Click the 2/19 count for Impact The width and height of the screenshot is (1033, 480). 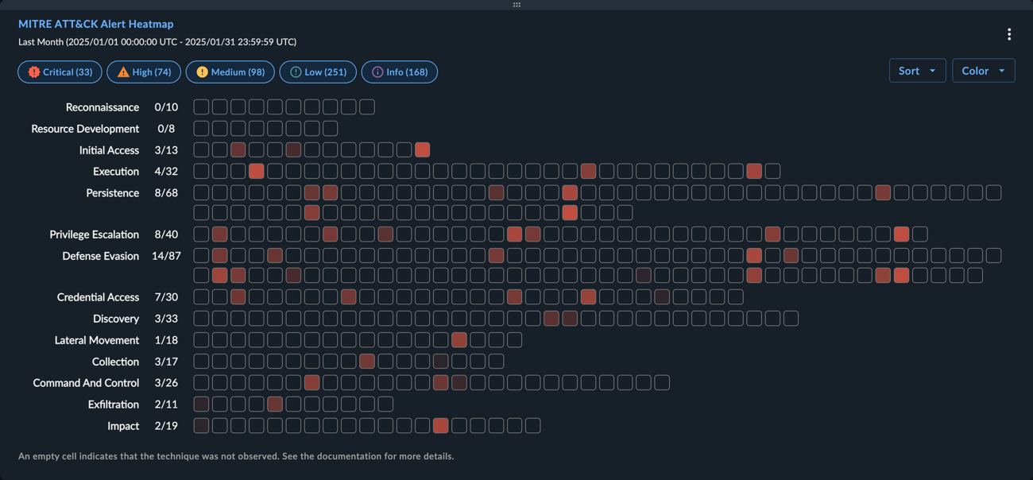click(x=166, y=426)
